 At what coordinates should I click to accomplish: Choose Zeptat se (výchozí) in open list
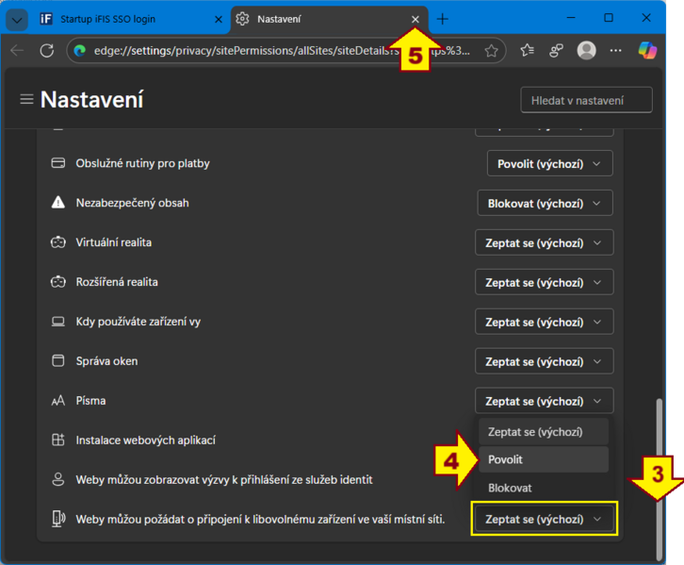pos(544,432)
